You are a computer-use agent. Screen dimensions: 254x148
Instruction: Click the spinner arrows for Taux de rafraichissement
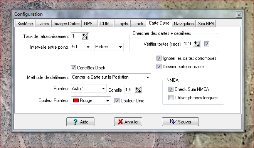pyautogui.click(x=85, y=36)
